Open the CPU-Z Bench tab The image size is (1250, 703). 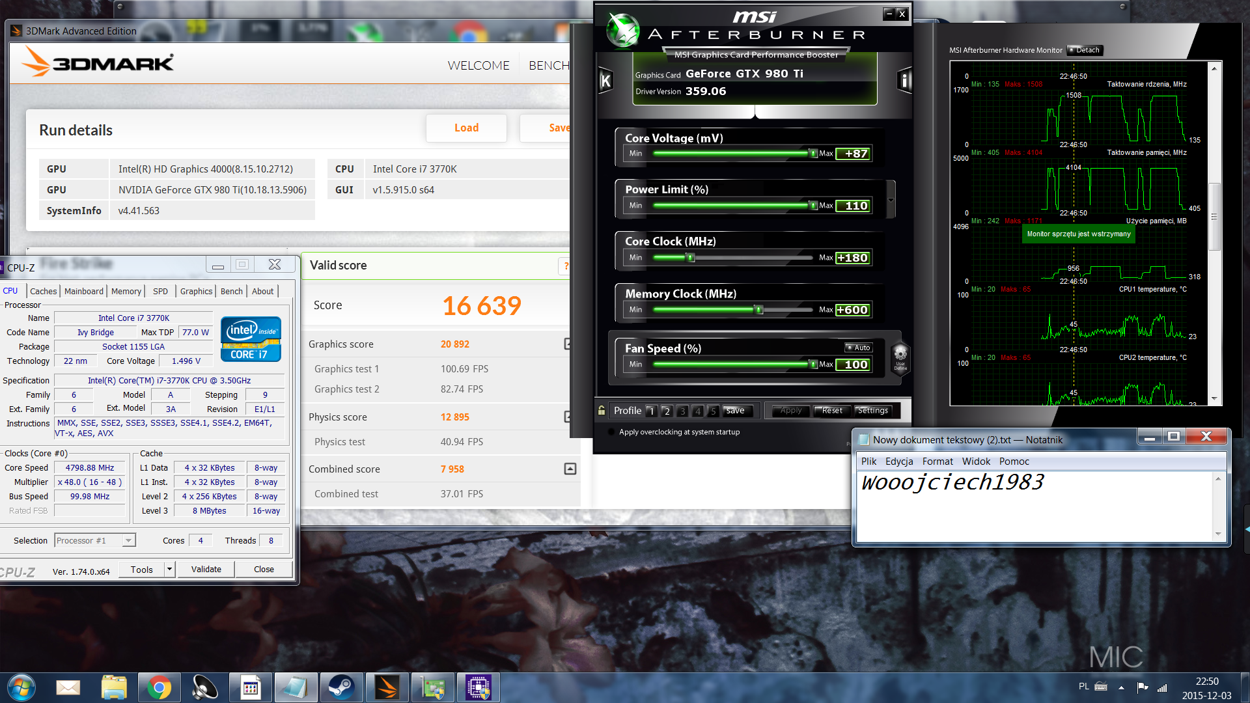pyautogui.click(x=231, y=291)
